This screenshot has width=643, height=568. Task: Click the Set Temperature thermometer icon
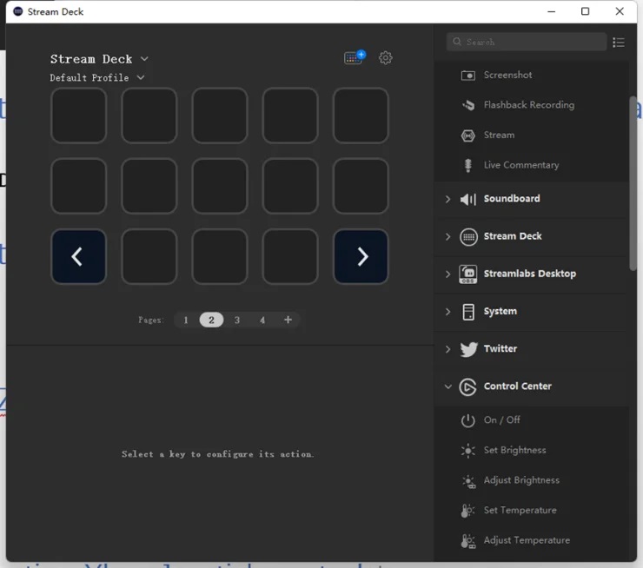point(467,511)
